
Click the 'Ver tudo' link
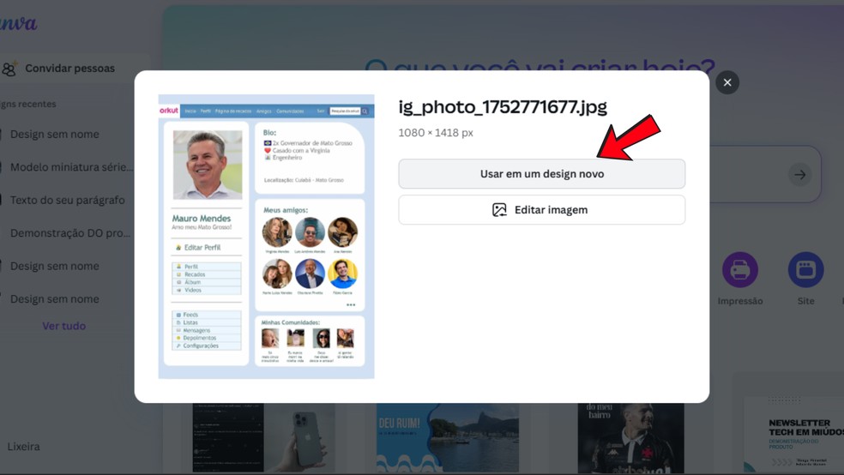click(x=64, y=326)
